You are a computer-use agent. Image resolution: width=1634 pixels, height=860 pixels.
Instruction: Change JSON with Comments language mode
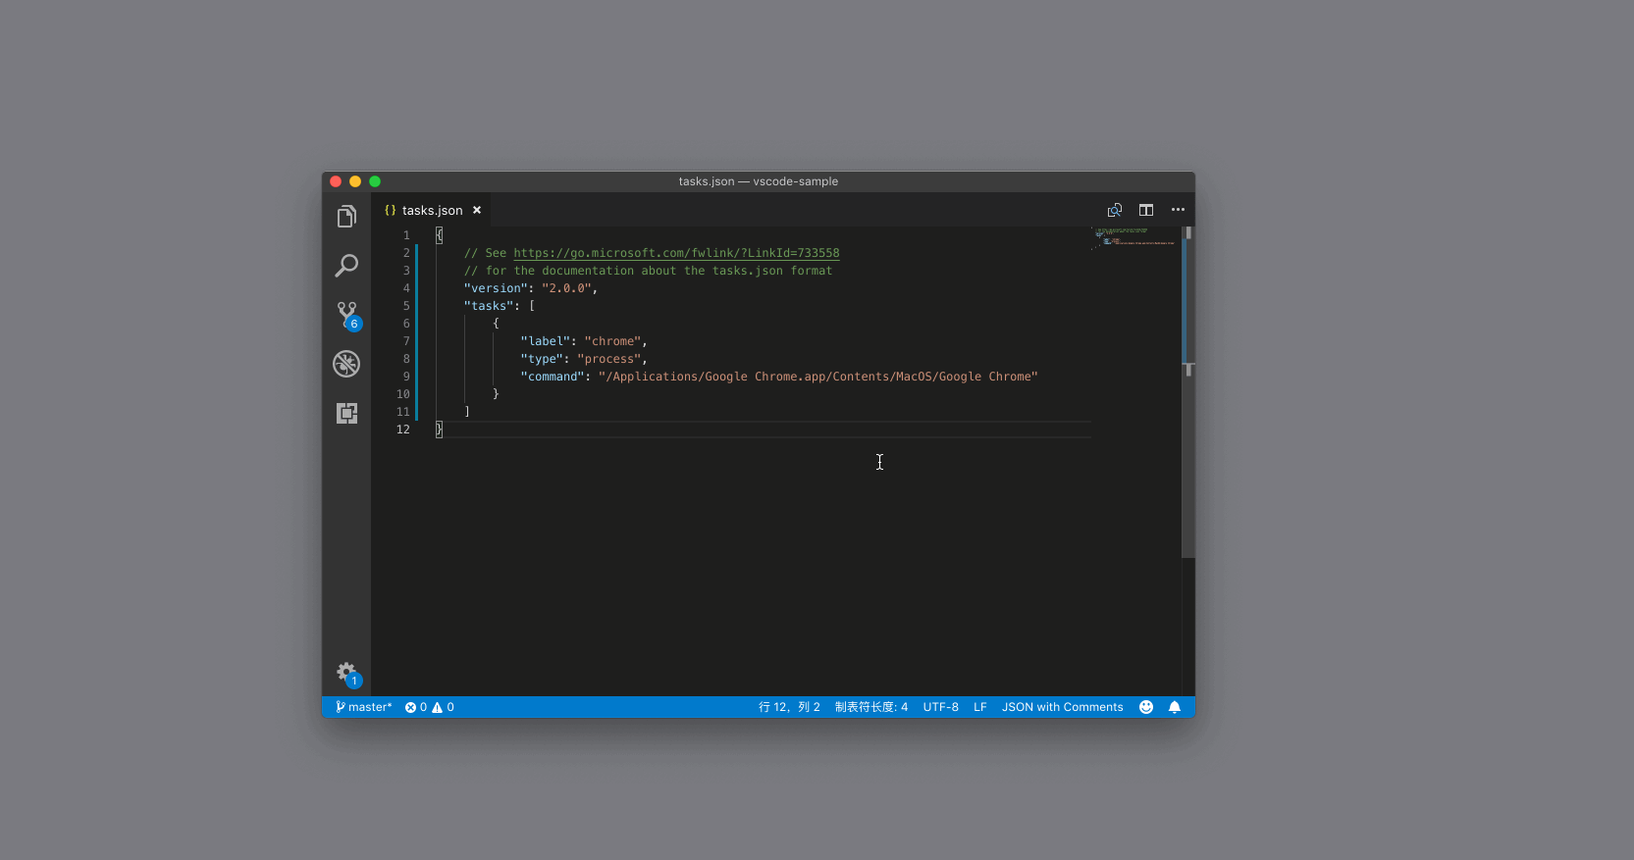1062,707
